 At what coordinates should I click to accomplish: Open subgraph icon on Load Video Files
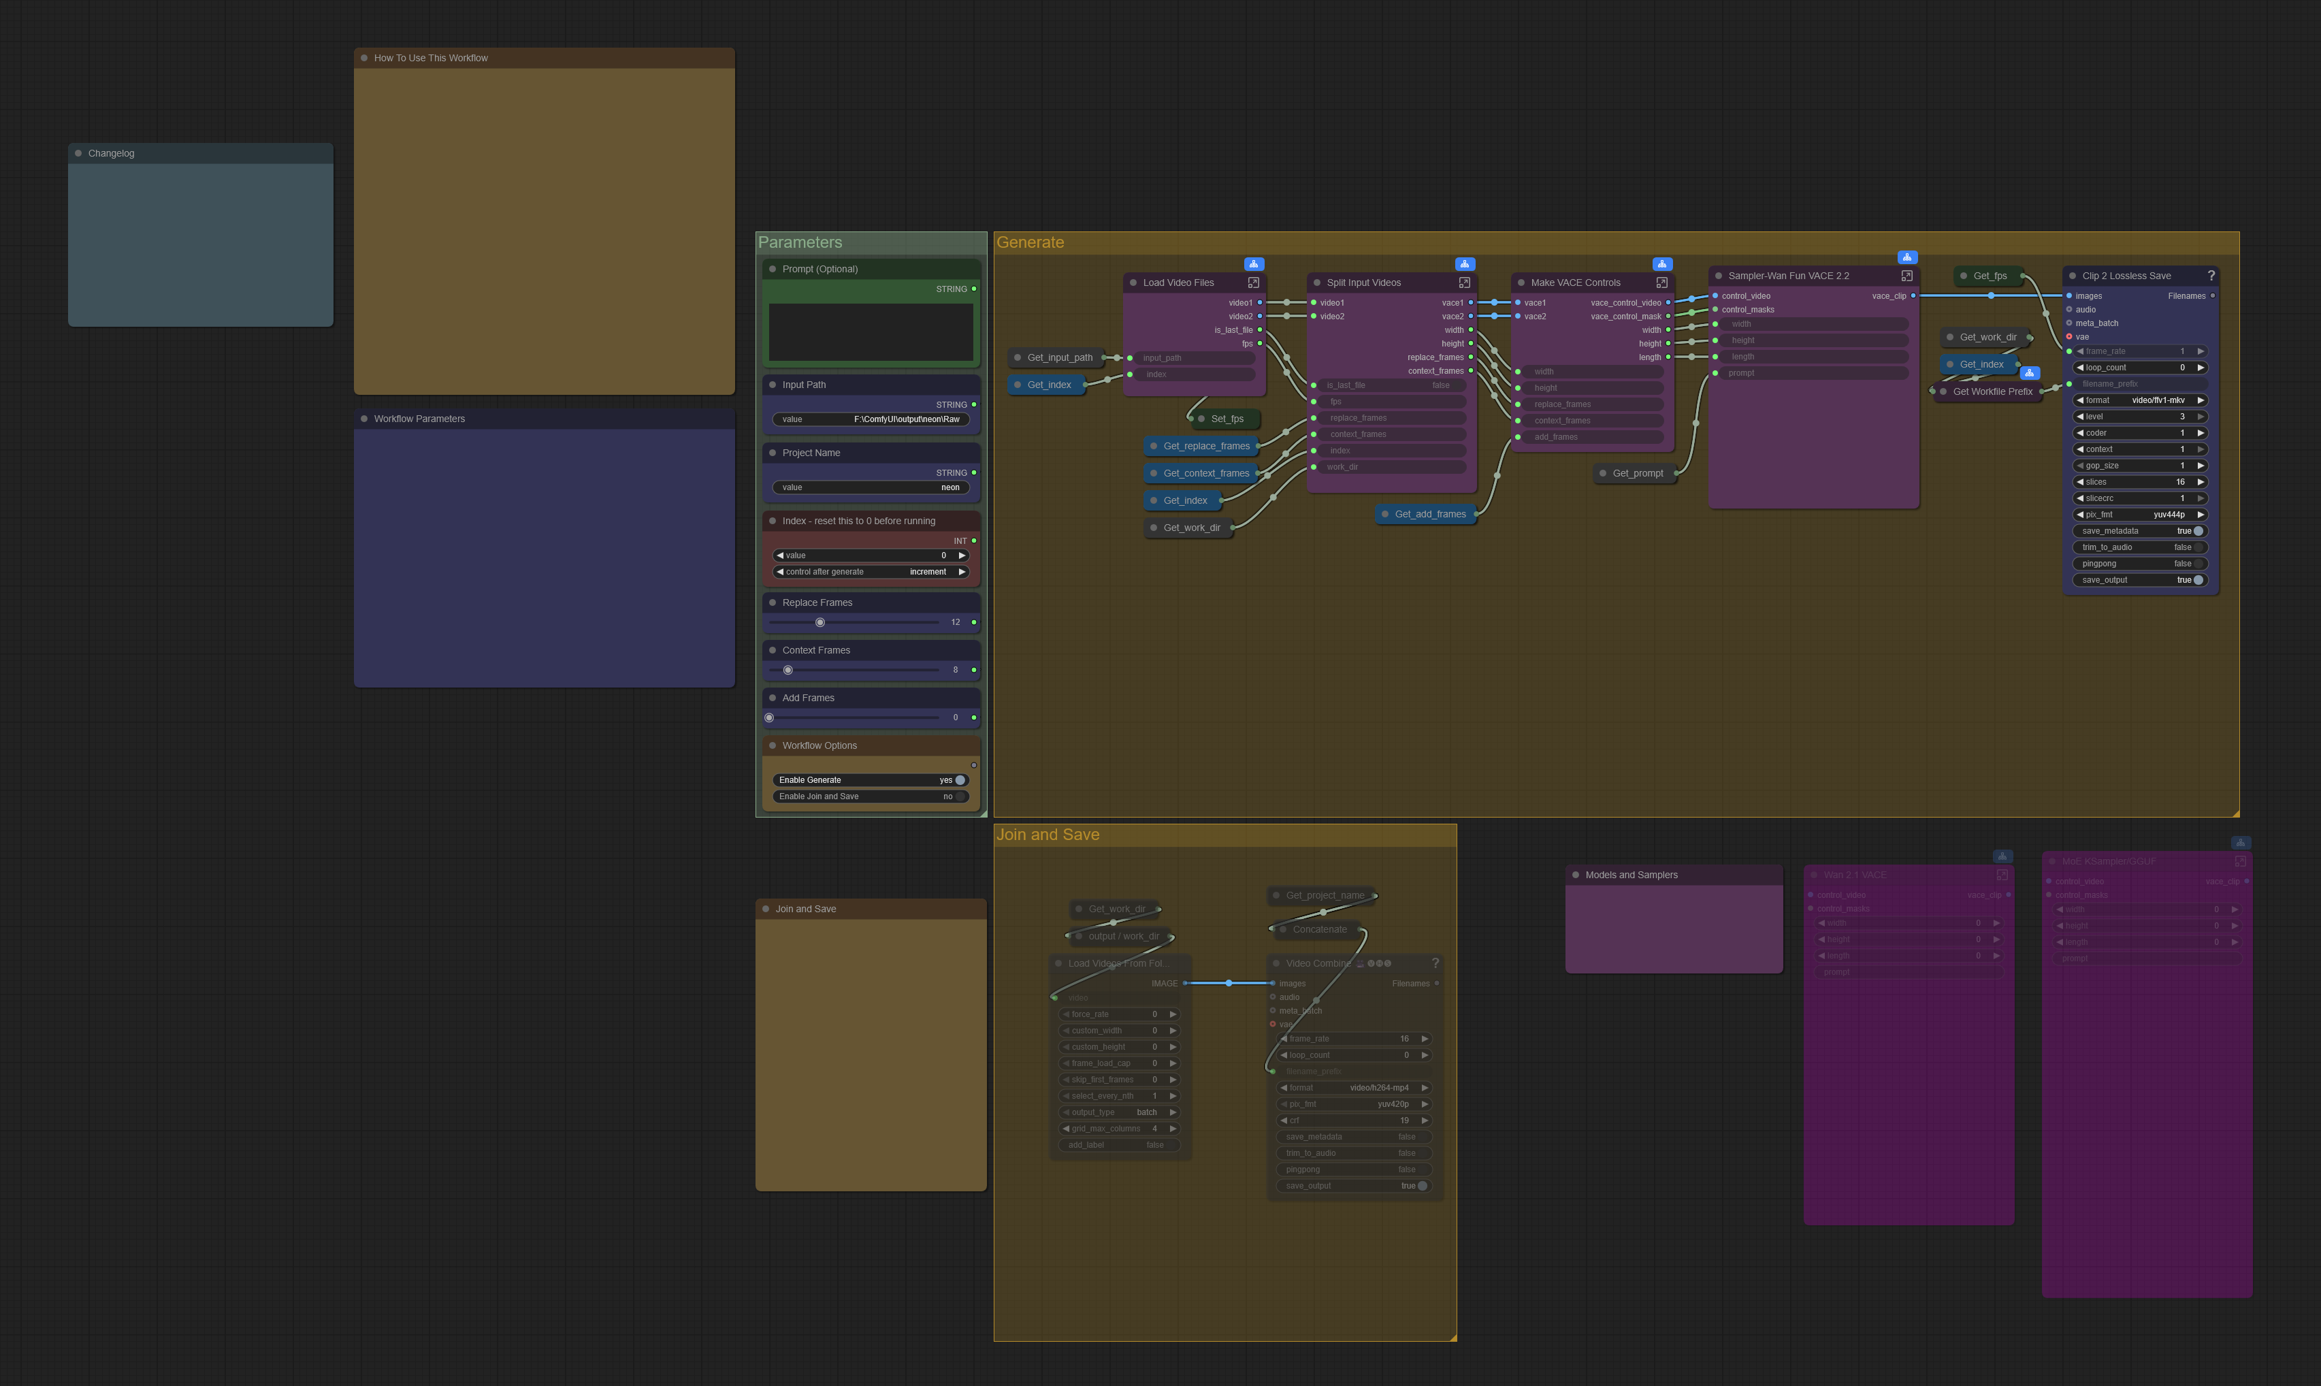(1253, 283)
